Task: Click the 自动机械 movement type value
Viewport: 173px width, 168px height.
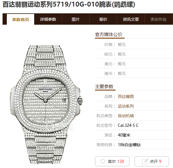Action: point(126,116)
